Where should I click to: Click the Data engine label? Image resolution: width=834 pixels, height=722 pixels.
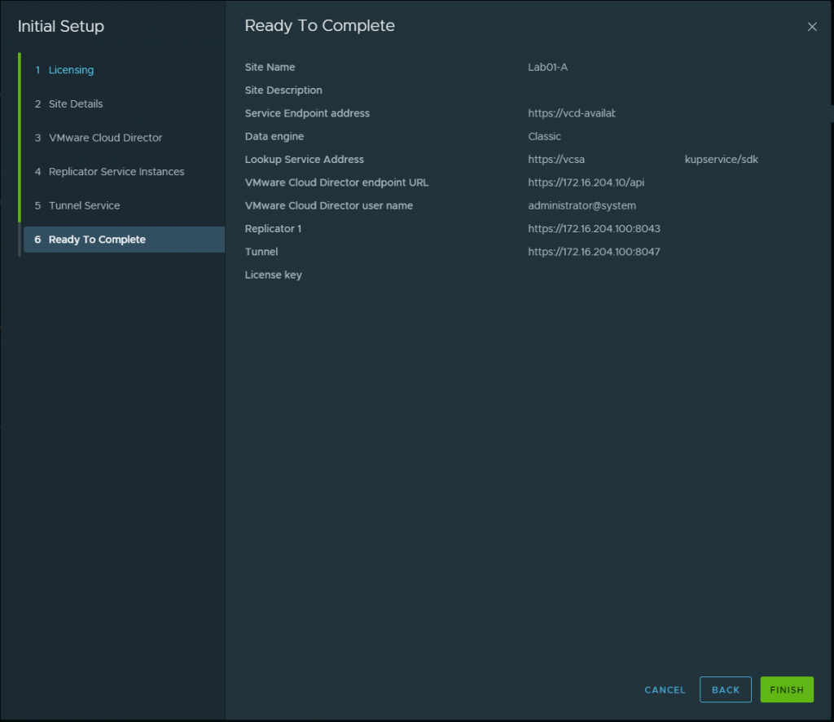274,136
